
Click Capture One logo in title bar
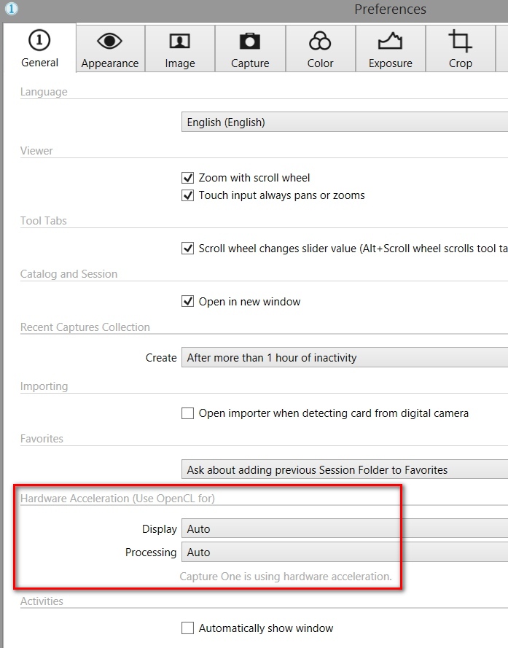pos(11,9)
